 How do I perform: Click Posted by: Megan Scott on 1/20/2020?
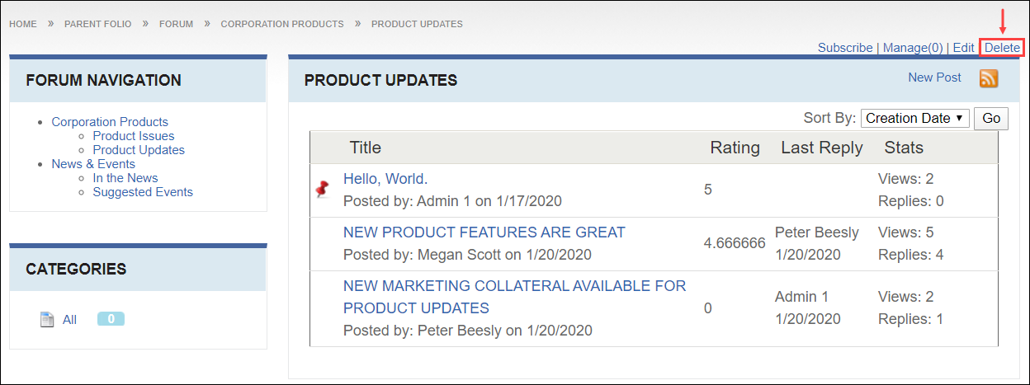click(467, 255)
